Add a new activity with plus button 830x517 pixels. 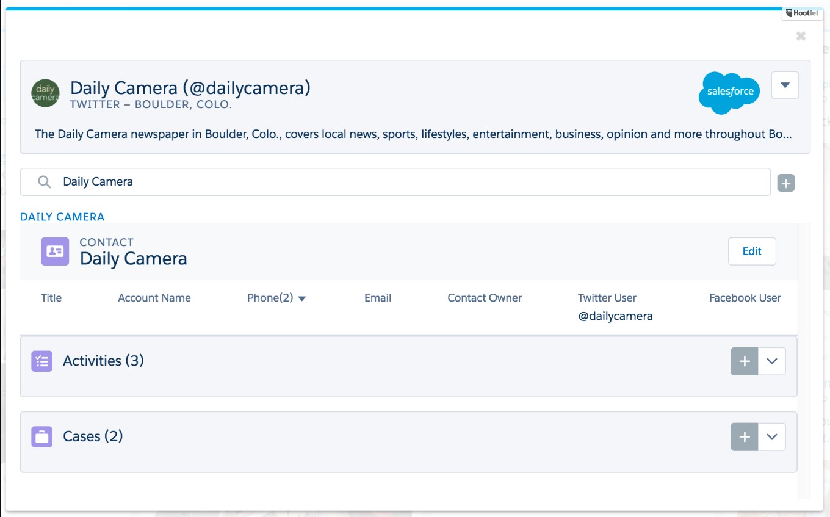[x=745, y=361]
